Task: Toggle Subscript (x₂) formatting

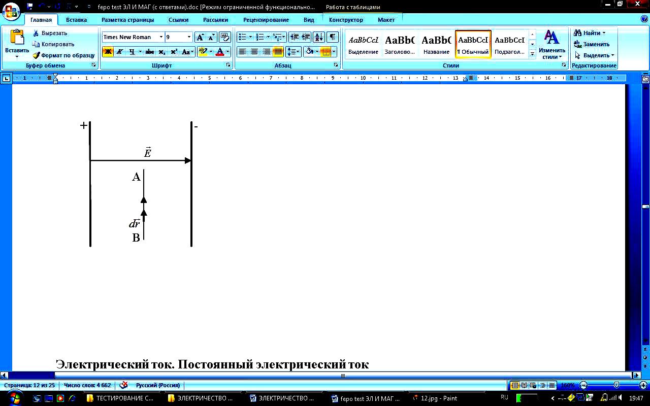Action: (161, 52)
